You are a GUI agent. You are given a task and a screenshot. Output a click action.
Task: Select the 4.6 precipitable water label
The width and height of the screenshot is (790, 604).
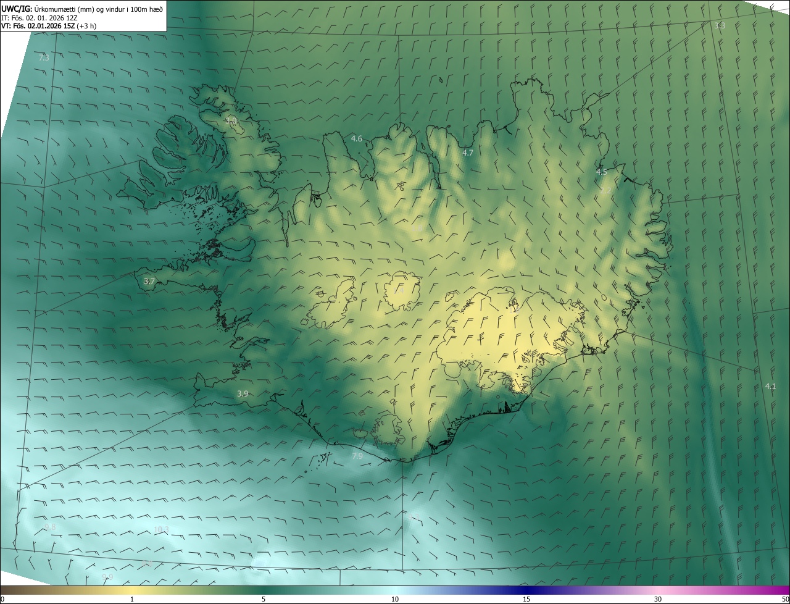tap(357, 138)
